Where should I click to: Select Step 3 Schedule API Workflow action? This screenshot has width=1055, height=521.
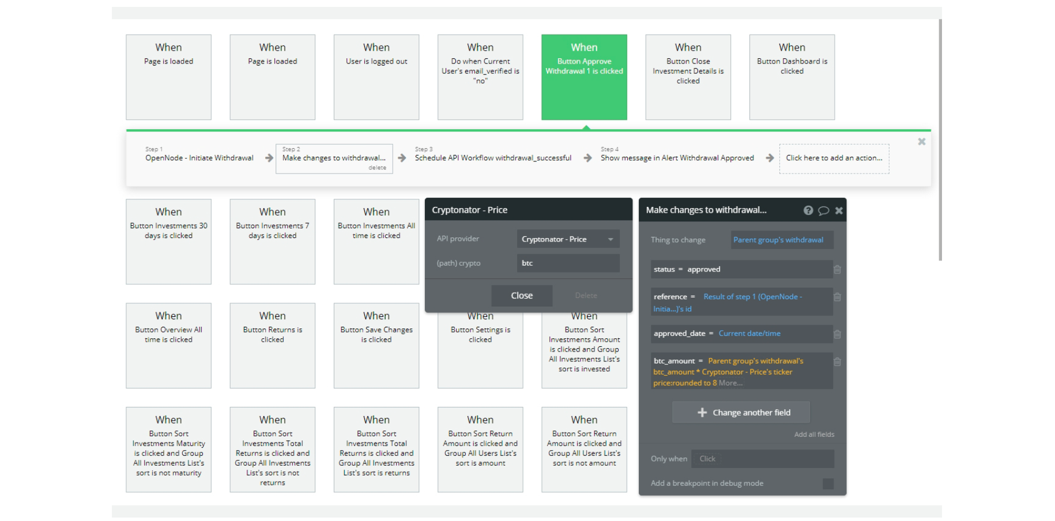(493, 158)
